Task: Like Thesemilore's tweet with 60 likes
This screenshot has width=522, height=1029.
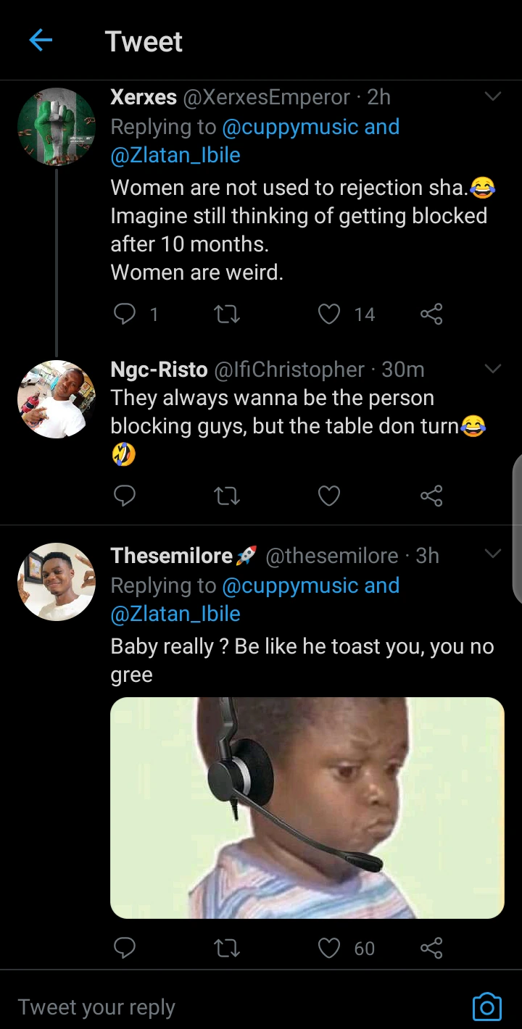Action: [x=329, y=948]
